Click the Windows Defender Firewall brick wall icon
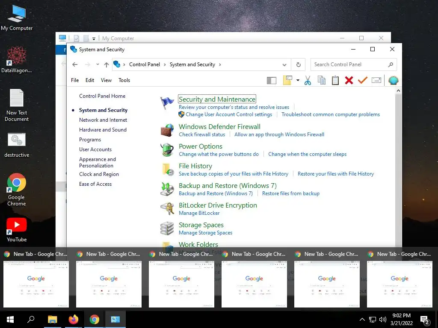 tap(167, 130)
